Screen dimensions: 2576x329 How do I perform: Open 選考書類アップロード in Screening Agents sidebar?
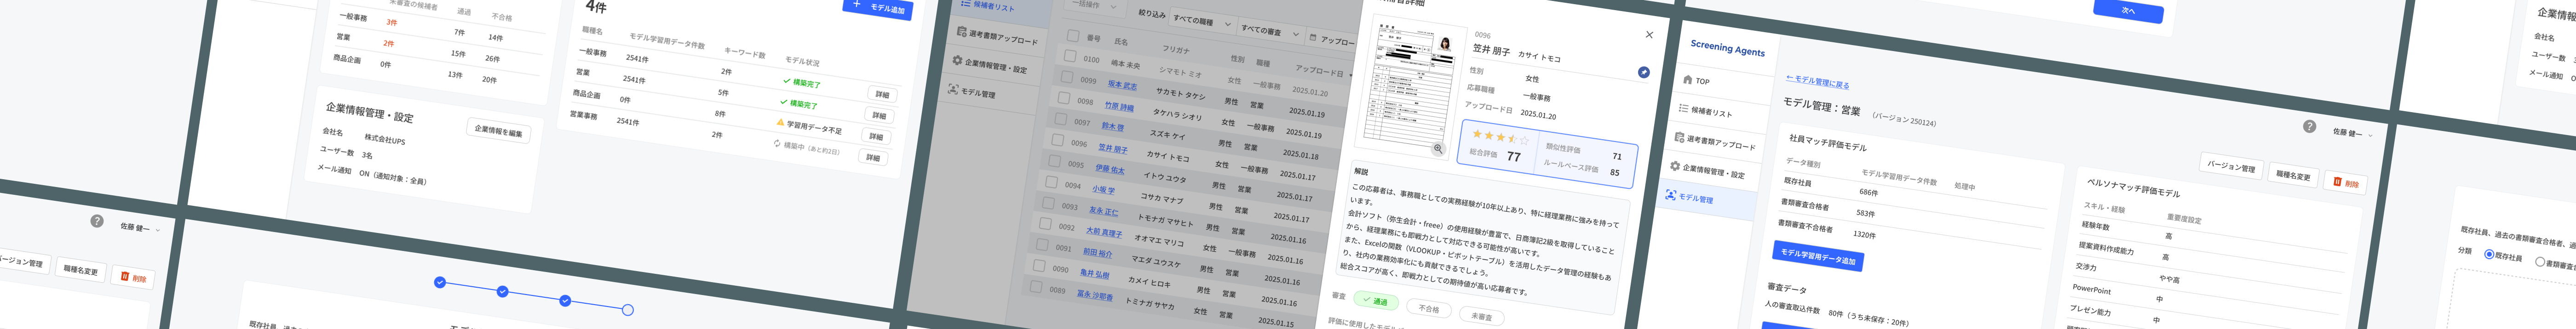tap(1714, 142)
